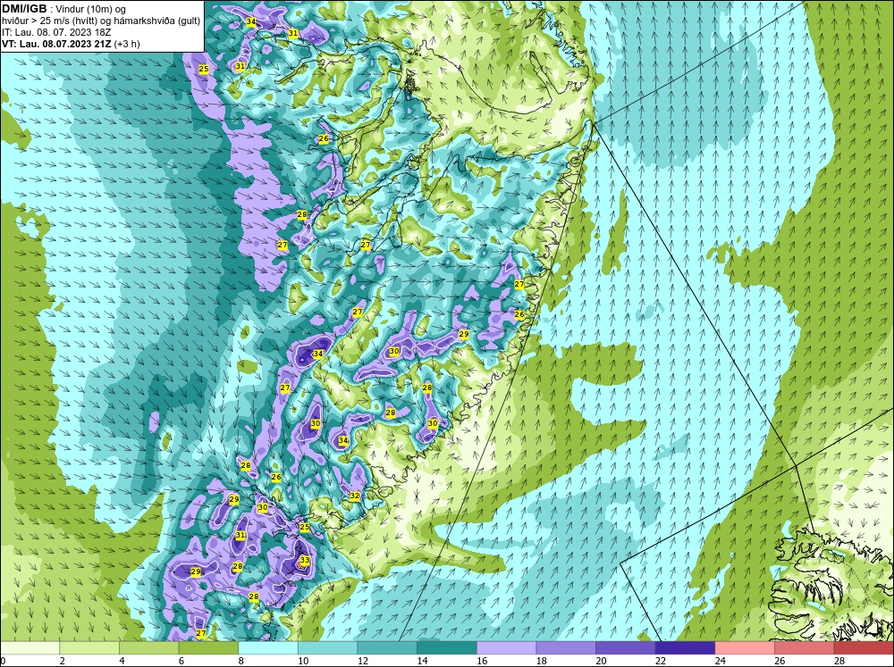Click scale number 22 on the color bar
The height and width of the screenshot is (667, 894).
click(661, 661)
